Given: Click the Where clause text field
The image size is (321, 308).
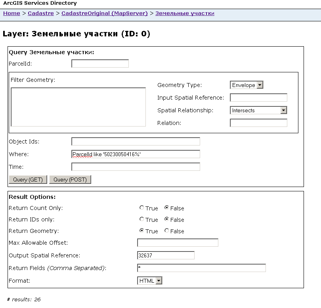Looking at the screenshot, I should 136,154.
